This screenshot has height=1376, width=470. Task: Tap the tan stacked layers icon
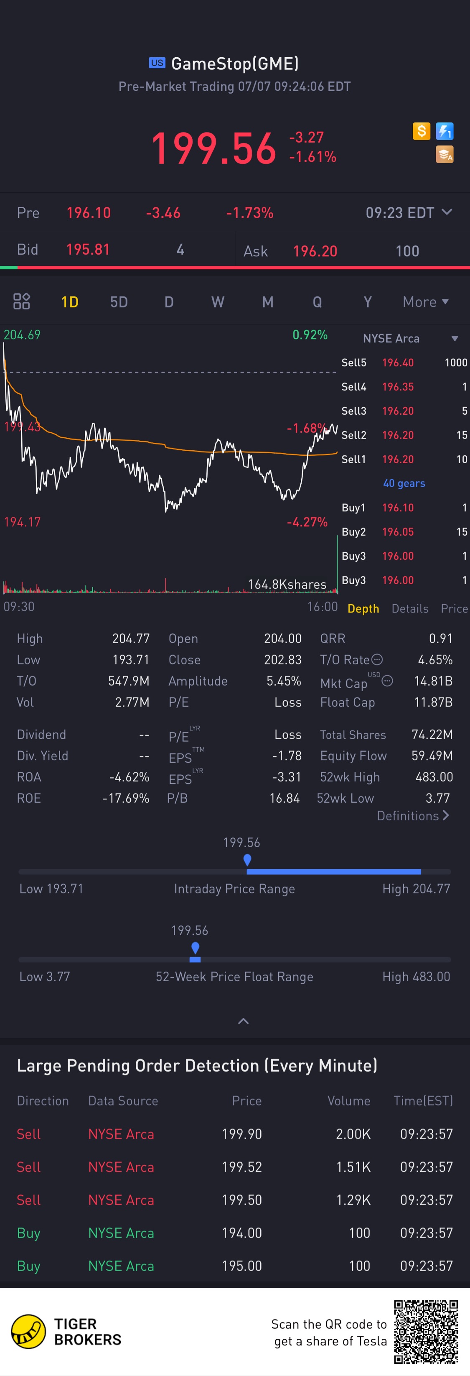pyautogui.click(x=445, y=154)
